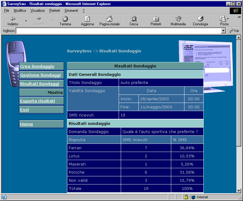The image size is (243, 201).
Task: Click the 'Maserati' answer row label
Action: tap(77, 164)
